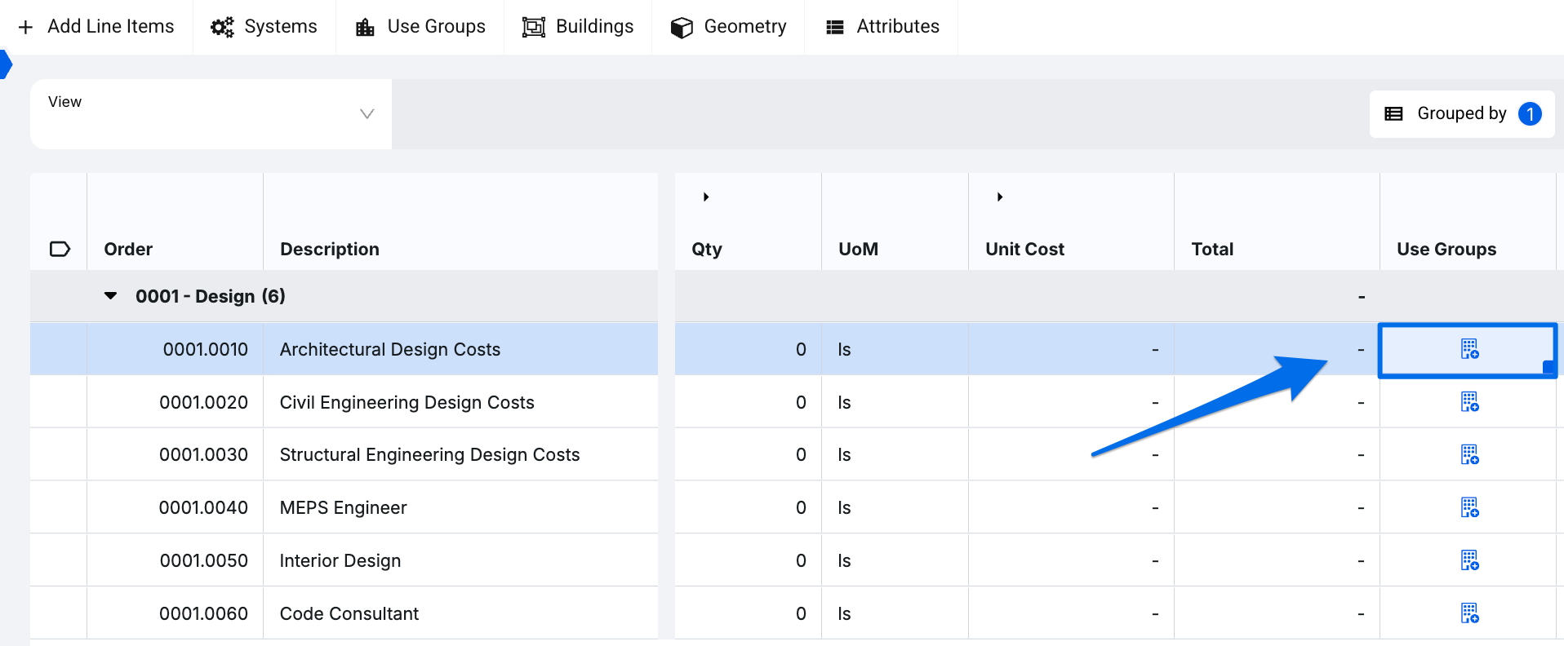Viewport: 1564px width, 646px height.
Task: Click the UoM cell for Structural Engineering Design Costs
Action: (x=895, y=454)
